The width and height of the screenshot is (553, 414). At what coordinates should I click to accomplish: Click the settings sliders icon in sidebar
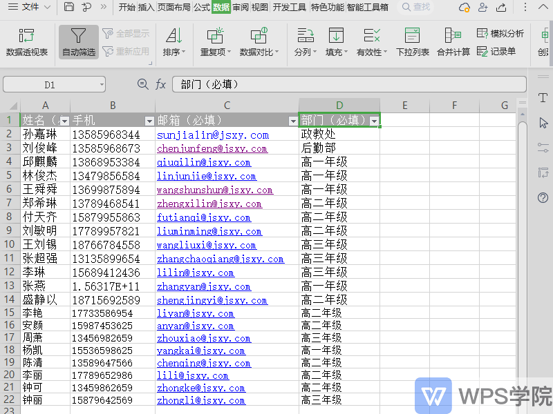543,148
